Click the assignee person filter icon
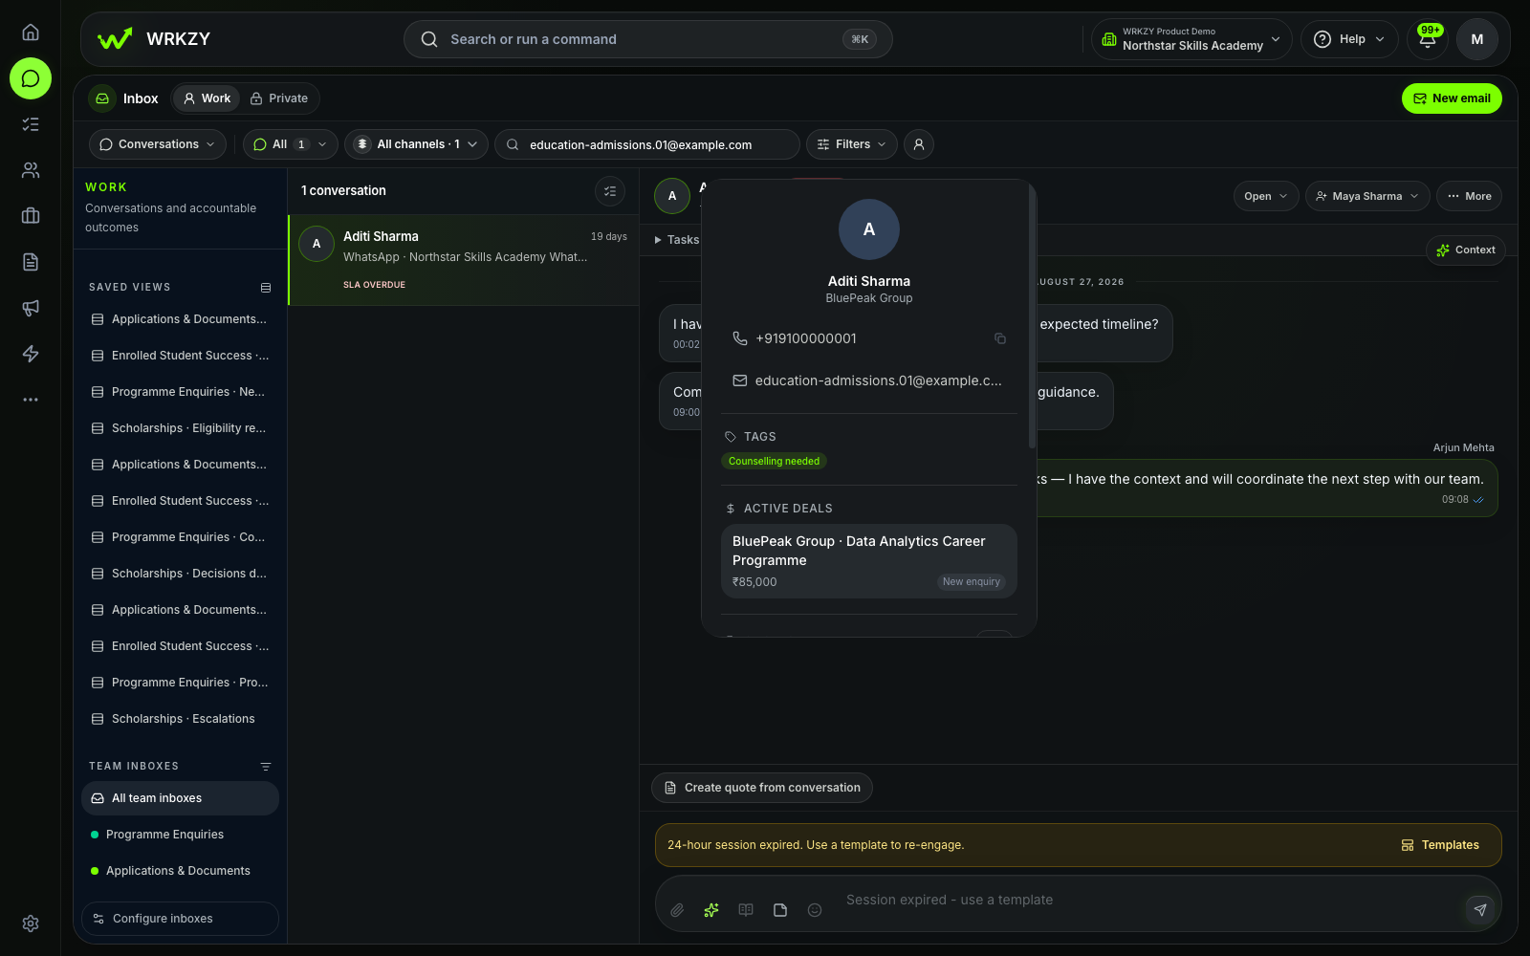Screen dimensions: 1530x956 (919, 144)
